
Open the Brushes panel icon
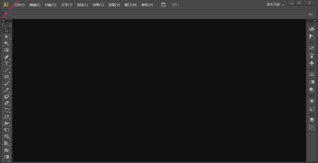pyautogui.click(x=312, y=55)
